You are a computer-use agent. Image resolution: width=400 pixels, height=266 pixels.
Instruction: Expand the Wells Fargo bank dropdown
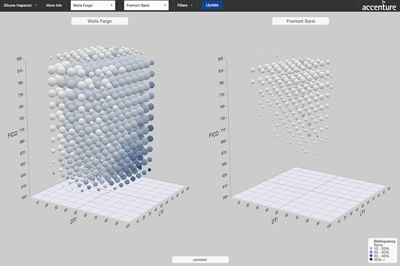point(92,5)
